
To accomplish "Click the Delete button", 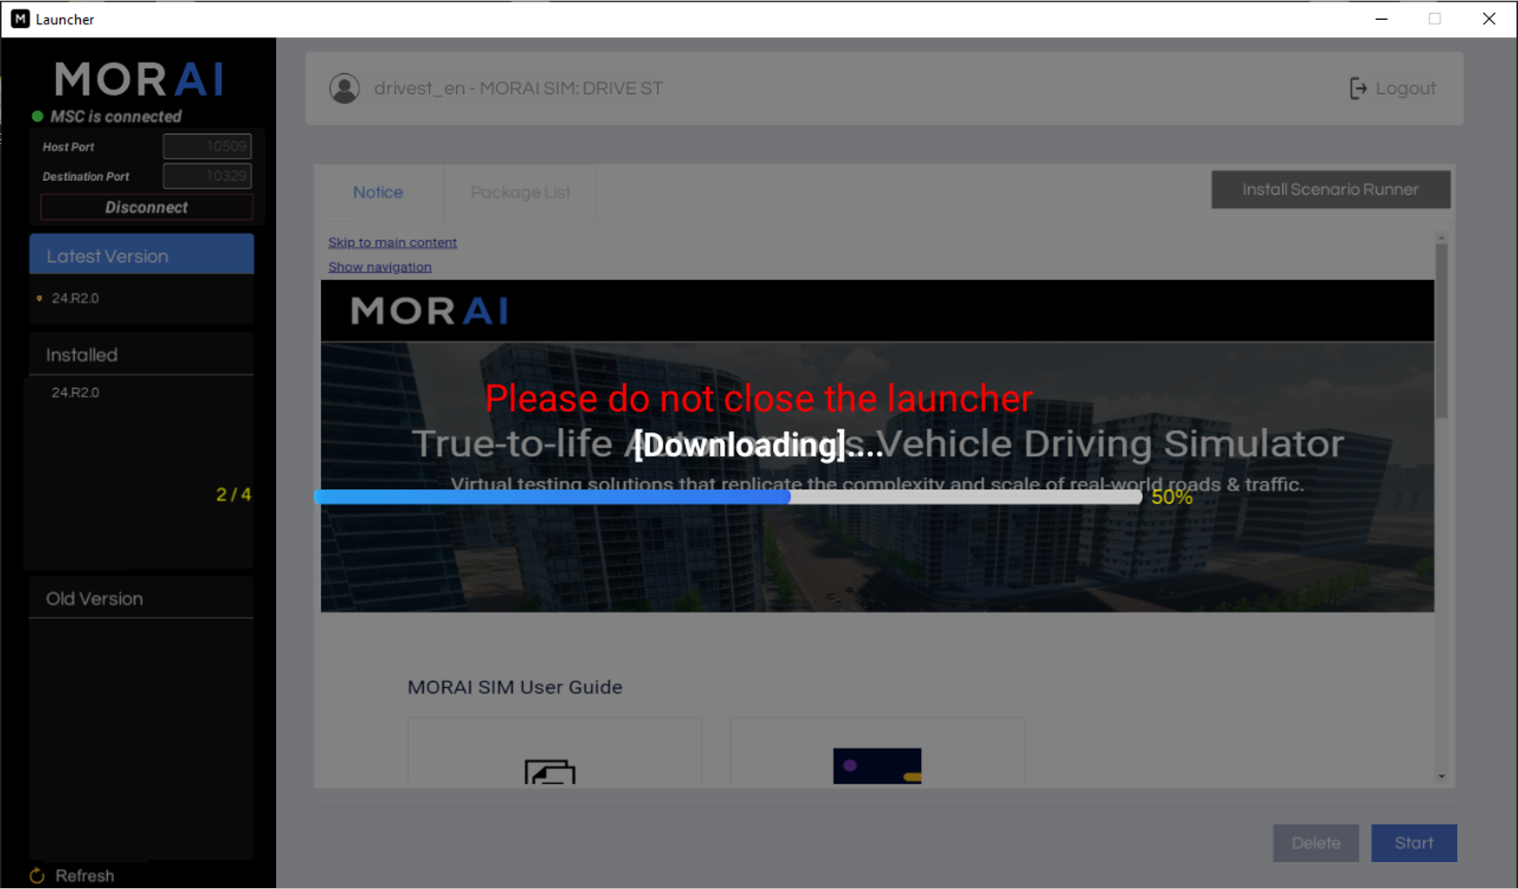I will click(1315, 843).
